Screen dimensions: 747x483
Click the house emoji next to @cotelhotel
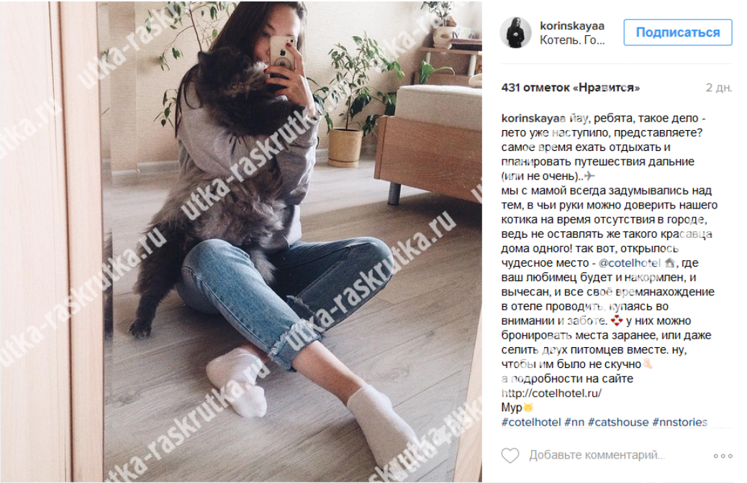pos(670,262)
